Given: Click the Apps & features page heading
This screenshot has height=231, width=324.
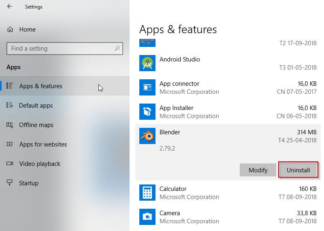Looking at the screenshot, I should (178, 29).
